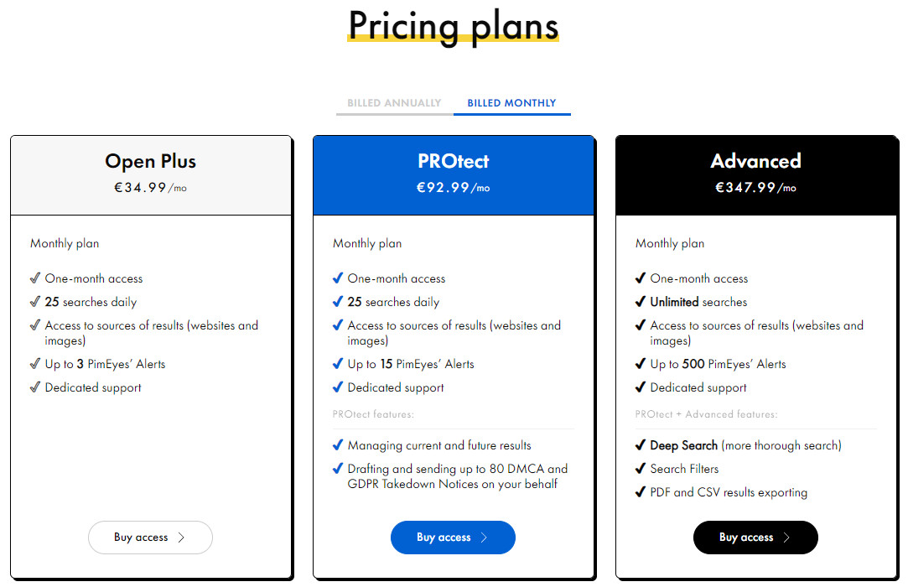Click the black Advanced plan header
Viewport: 908px width, 587px height.
(755, 174)
